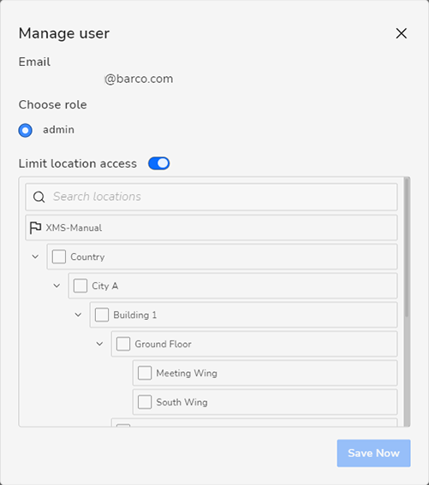Collapse the Building 1 chevron
The image size is (429, 485).
click(78, 315)
